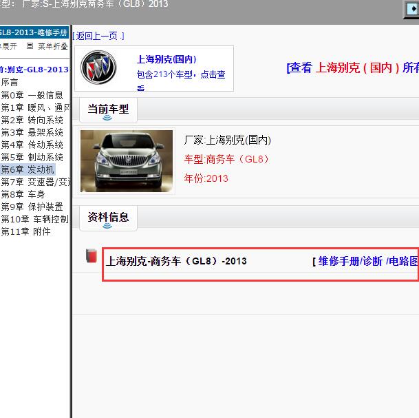Image resolution: width=419 pixels, height=418 pixels.
Task: Open 第4章 传动系统 chapter
Action: (x=32, y=145)
